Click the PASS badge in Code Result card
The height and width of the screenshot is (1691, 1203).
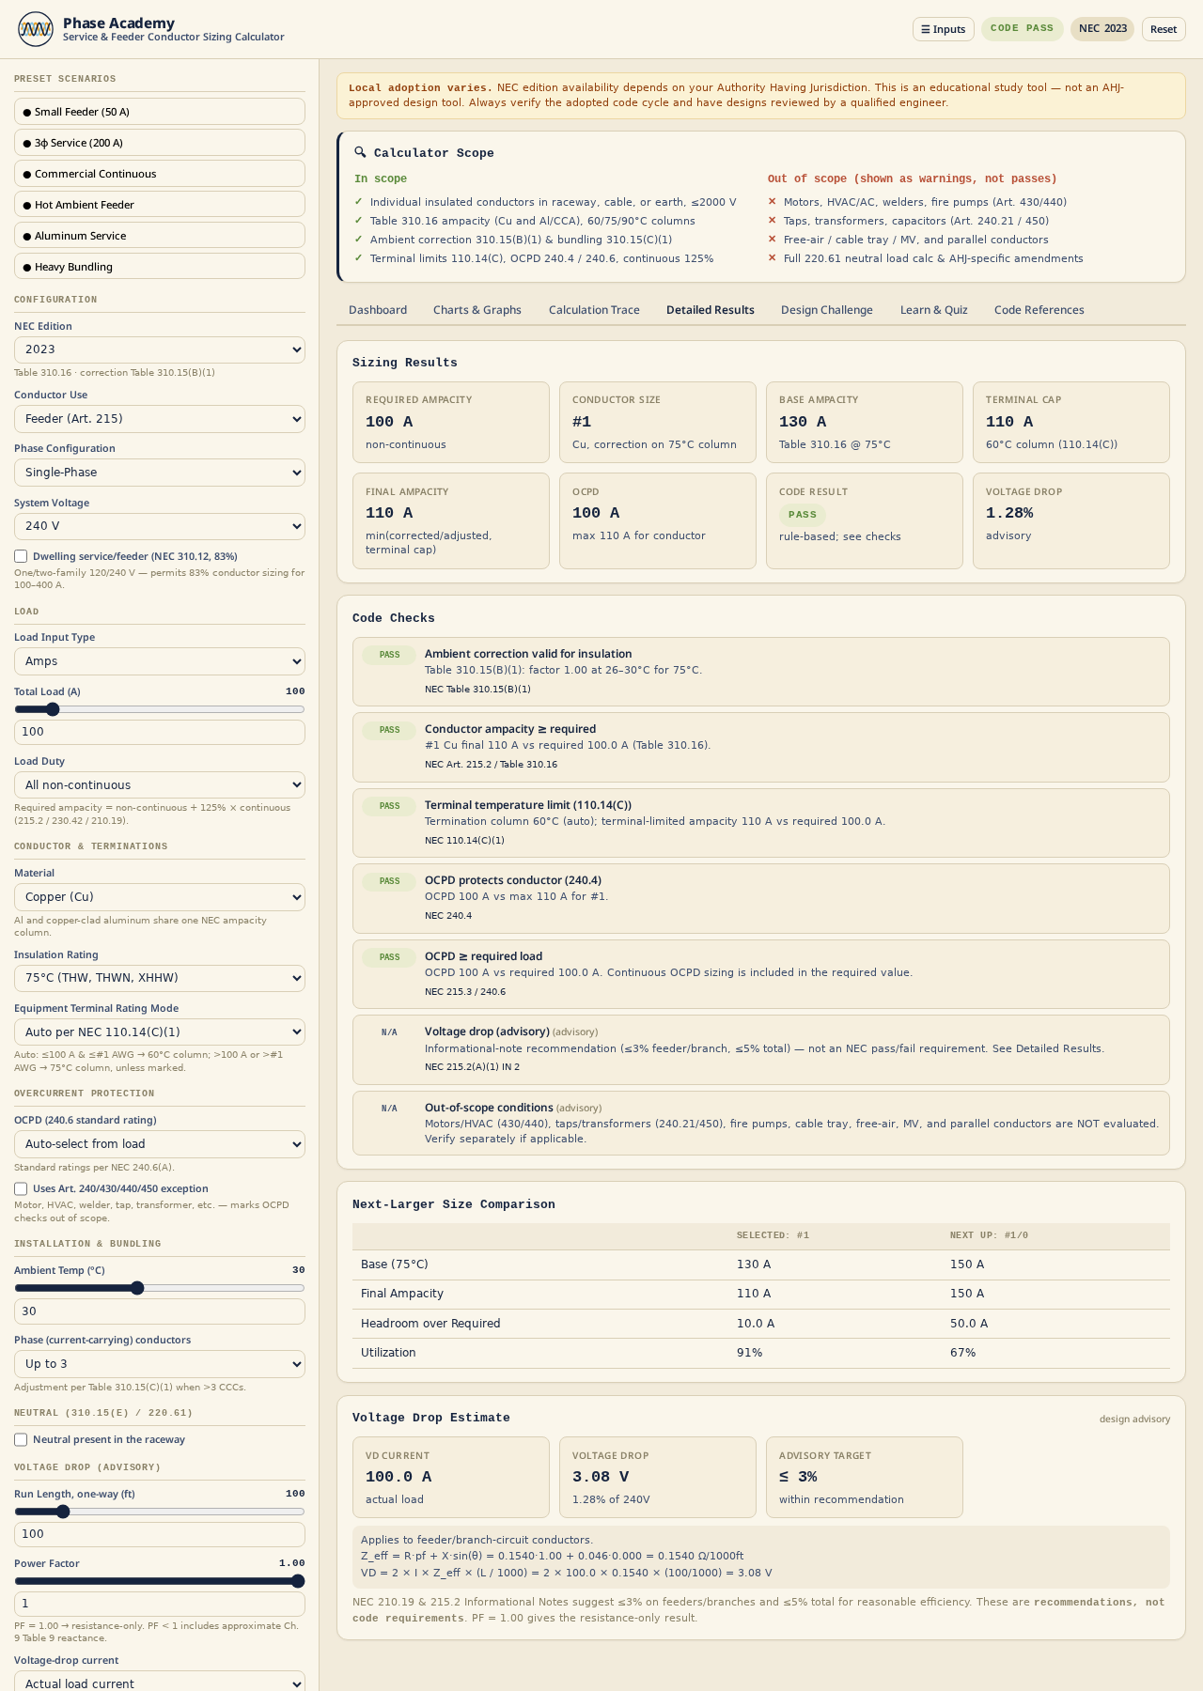click(x=803, y=515)
